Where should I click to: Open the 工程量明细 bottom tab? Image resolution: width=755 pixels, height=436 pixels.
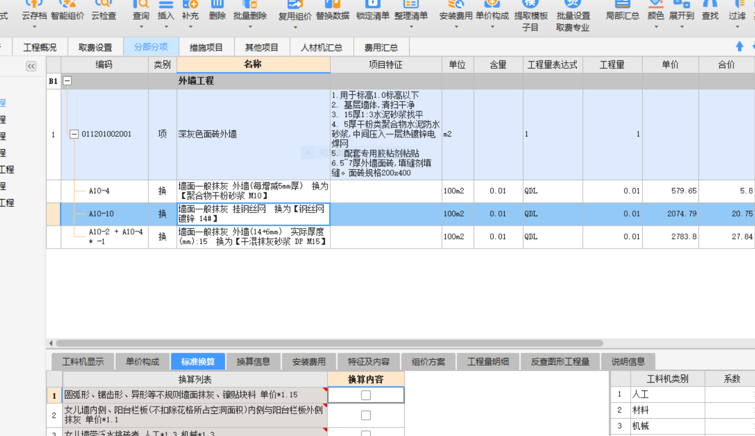click(488, 362)
